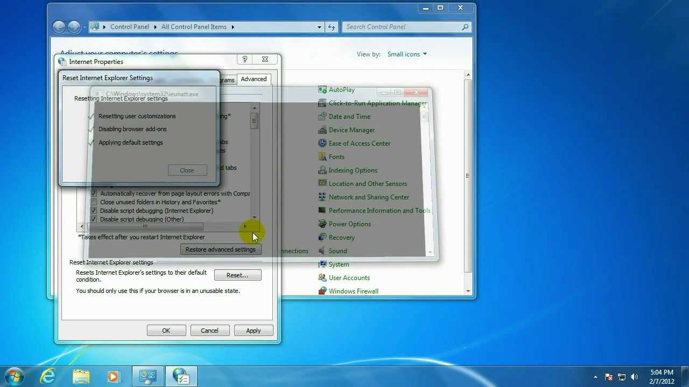
Task: Click the Date and Time icon
Action: pyautogui.click(x=322, y=117)
